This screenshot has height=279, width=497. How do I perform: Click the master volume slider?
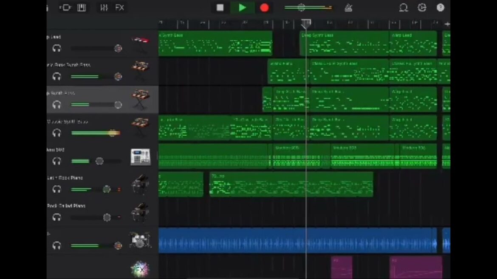tap(308, 8)
